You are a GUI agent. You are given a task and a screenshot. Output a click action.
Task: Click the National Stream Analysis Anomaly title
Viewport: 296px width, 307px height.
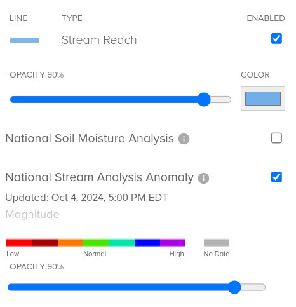coord(99,177)
